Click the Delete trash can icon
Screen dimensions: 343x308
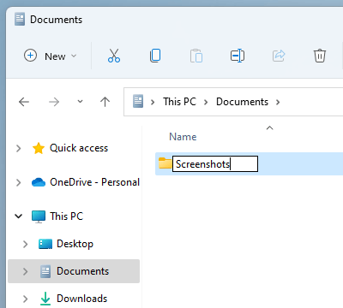[320, 56]
